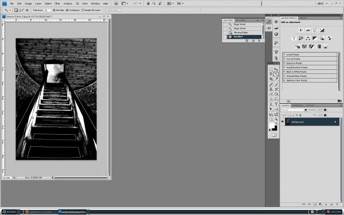The image size is (344, 215).
Task: Select the Eraser tool
Action: tap(271, 94)
